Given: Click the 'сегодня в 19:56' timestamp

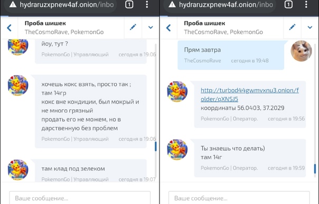Looking at the screenshot, I should pyautogui.click(x=286, y=119).
